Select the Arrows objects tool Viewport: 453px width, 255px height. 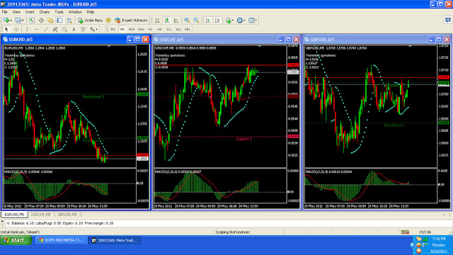tap(92, 29)
